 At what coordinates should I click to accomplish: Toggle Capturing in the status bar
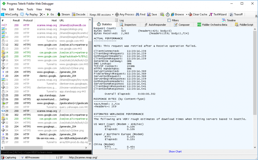(9, 157)
